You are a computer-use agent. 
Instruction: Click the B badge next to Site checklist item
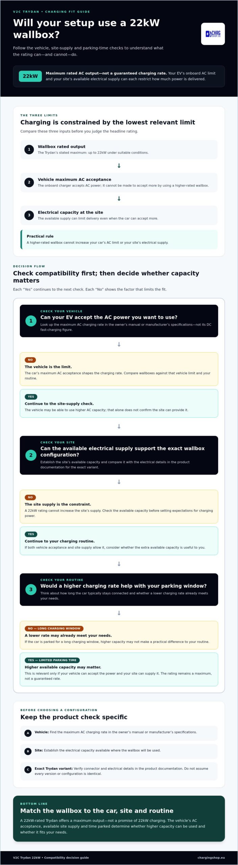pos(28,751)
